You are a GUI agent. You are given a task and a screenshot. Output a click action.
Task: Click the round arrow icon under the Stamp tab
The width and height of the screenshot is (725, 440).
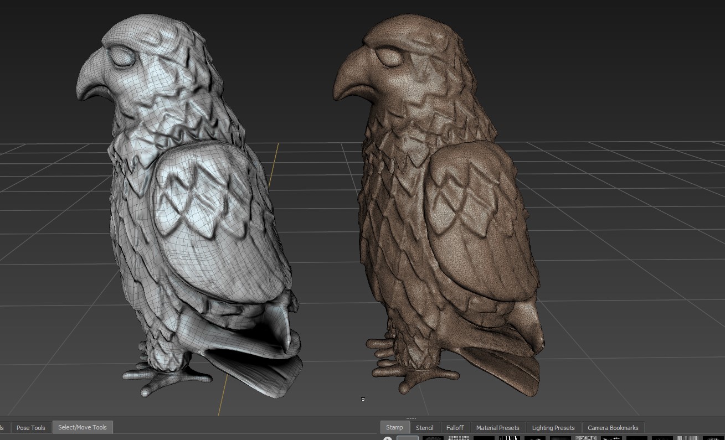point(388,438)
